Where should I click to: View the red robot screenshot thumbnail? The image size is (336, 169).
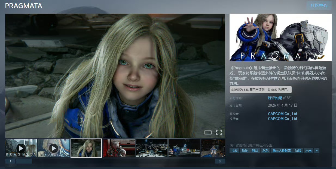(x=119, y=148)
